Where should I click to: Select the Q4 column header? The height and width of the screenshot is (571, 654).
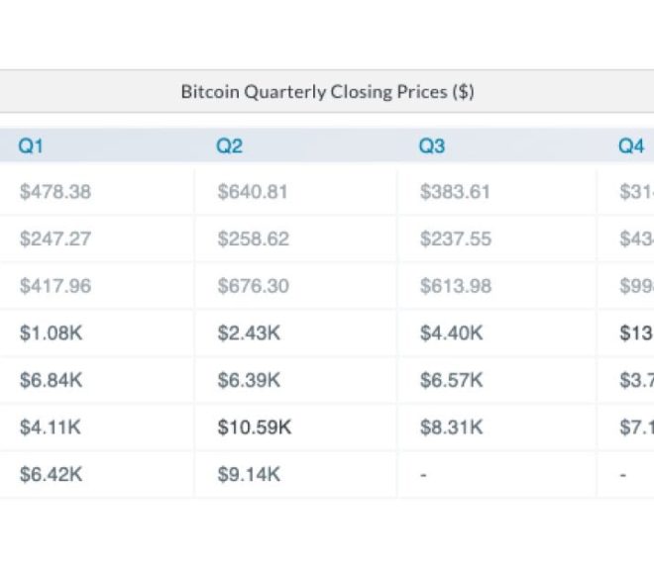tap(631, 146)
